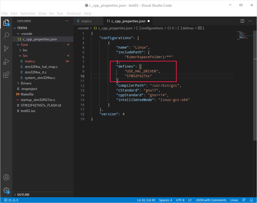Open the Terminal menu
Screen dimensions: 257x203
74,14
